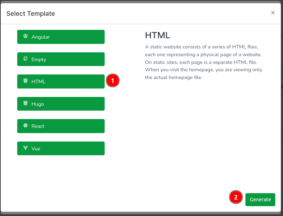Click the HTML5 icon on the Hugo button
Viewport: 283px width, 216px height.
[x=25, y=104]
